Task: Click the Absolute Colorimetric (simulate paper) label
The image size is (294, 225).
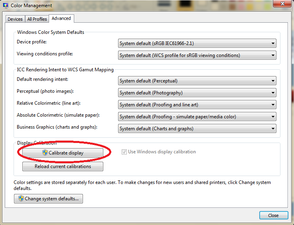Action: pyautogui.click(x=58, y=115)
